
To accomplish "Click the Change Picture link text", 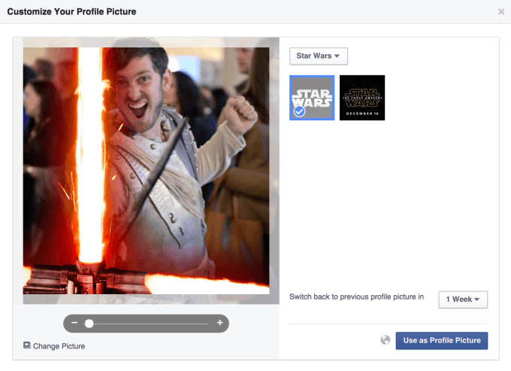I will coord(59,346).
